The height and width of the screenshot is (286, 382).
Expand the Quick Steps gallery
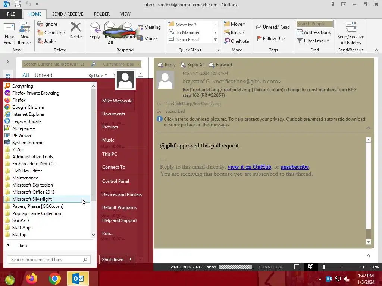click(x=215, y=39)
